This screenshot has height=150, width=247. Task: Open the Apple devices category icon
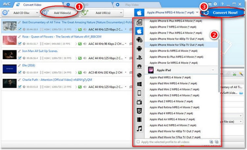point(139,31)
